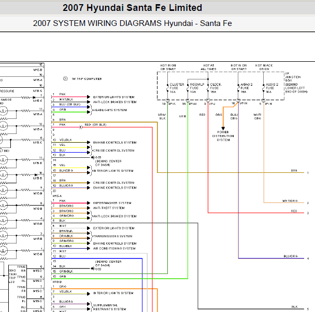The height and width of the screenshot is (312, 315).
Task: Click the "A/BAG 2 FUSE 15A" label
Action: click(246, 88)
